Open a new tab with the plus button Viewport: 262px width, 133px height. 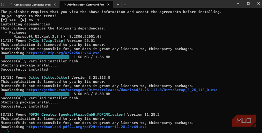pos(118,5)
